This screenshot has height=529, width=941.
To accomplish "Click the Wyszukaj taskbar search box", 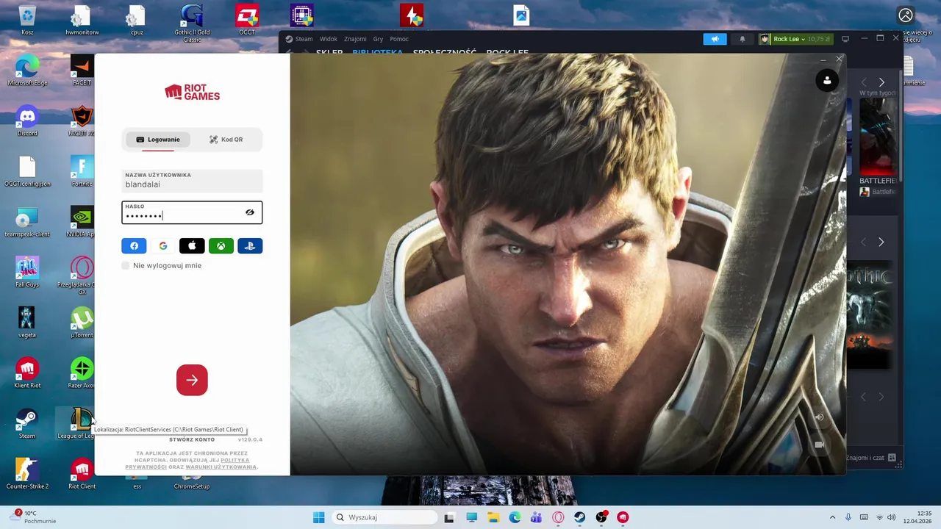I will click(383, 517).
